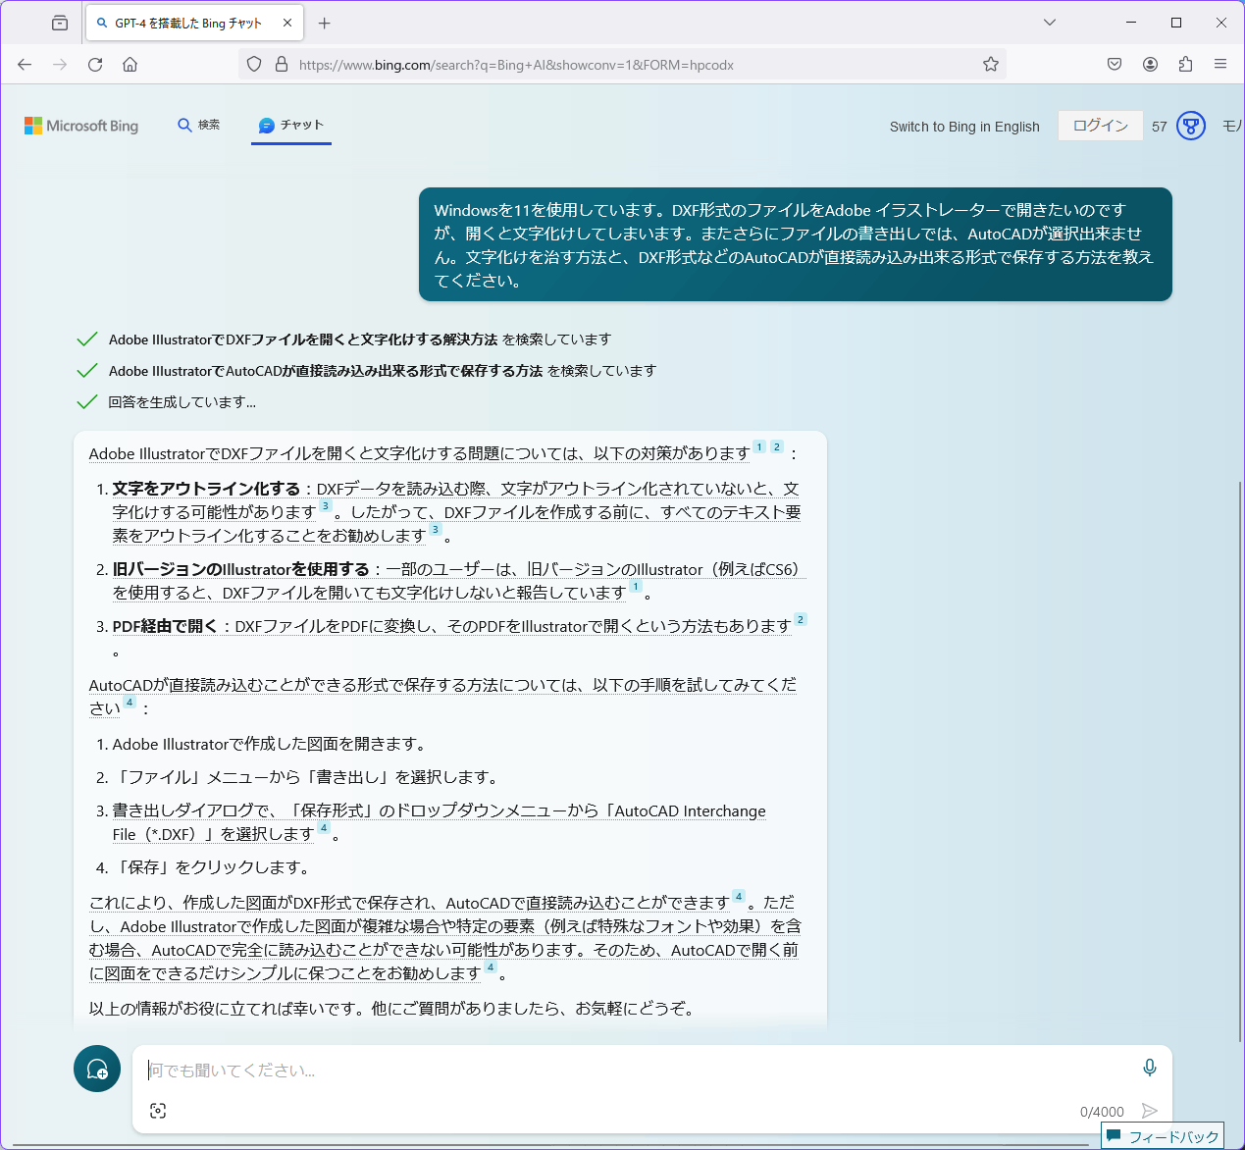Click the tracking protection shield icon
The height and width of the screenshot is (1150, 1245).
click(254, 65)
